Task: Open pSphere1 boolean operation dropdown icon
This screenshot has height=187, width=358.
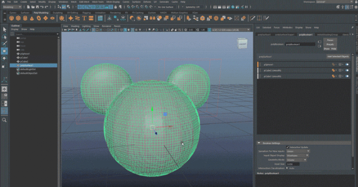Action: coord(334,65)
